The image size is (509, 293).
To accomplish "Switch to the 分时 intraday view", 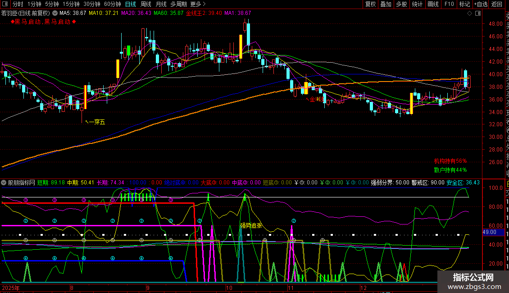I will tap(18, 5).
